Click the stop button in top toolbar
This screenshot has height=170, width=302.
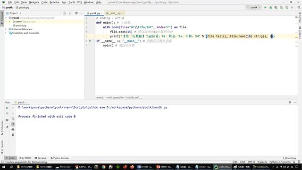coord(292,8)
